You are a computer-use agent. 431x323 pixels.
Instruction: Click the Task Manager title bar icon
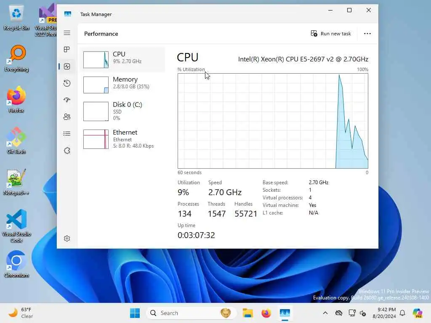[68, 14]
